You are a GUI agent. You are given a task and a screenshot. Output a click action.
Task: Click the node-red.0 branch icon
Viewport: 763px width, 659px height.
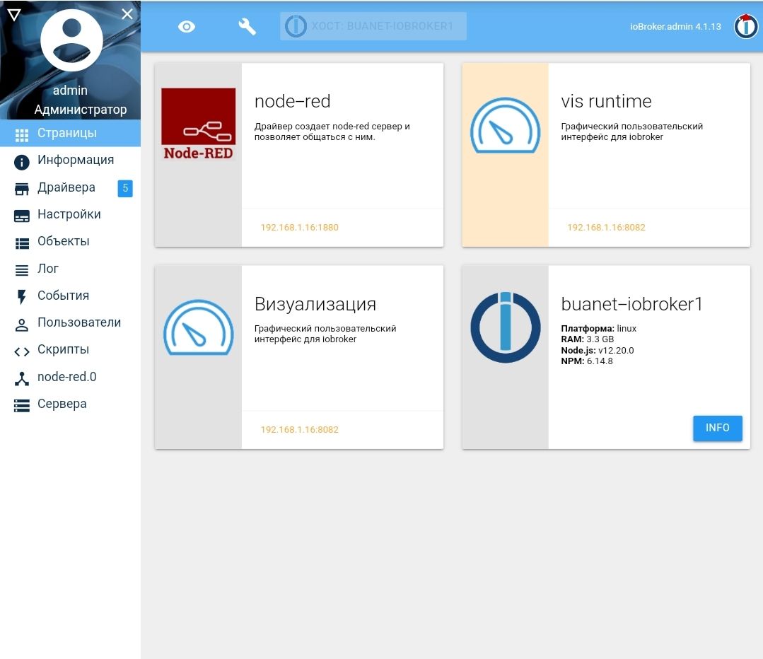tap(21, 379)
